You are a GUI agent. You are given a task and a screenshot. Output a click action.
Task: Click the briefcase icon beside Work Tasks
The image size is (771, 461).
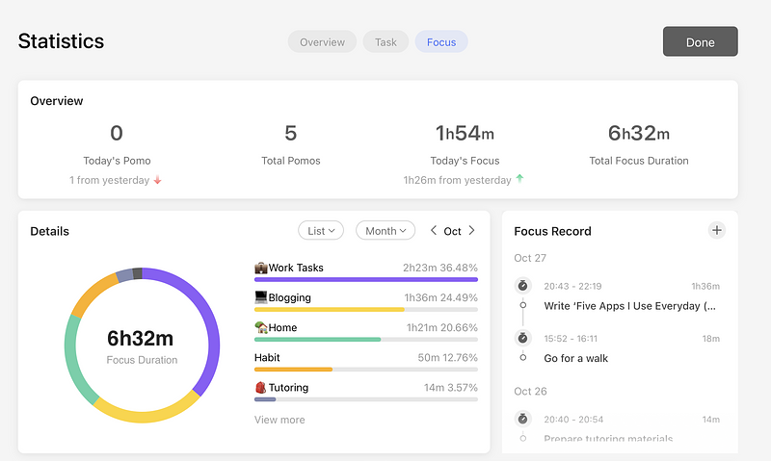pos(260,268)
